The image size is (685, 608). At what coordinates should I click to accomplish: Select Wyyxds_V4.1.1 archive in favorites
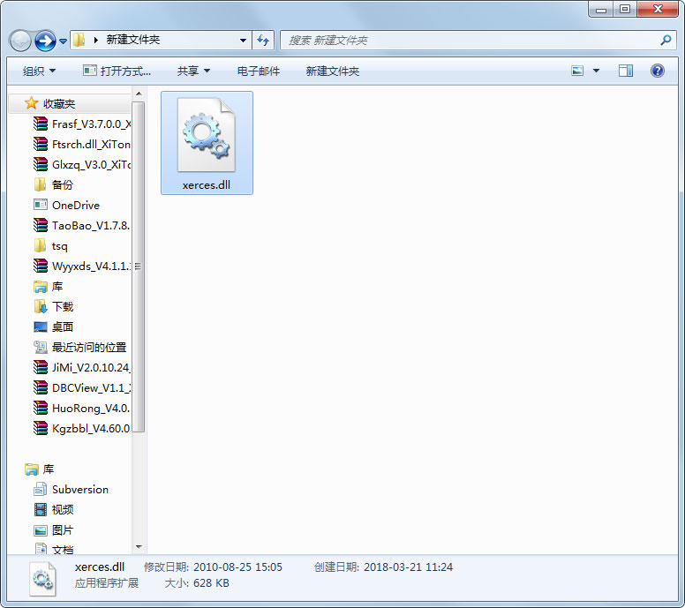click(x=82, y=266)
